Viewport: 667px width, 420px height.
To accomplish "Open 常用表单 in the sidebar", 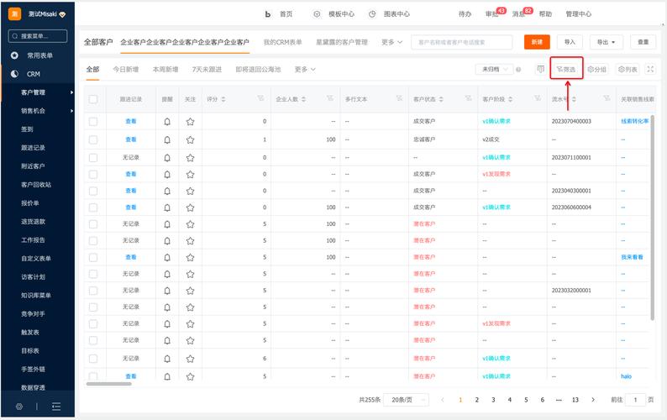I will tap(39, 55).
